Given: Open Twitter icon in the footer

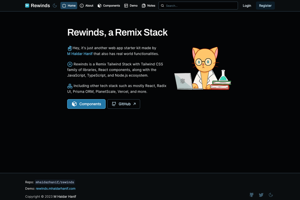Looking at the screenshot, I should coord(261,195).
